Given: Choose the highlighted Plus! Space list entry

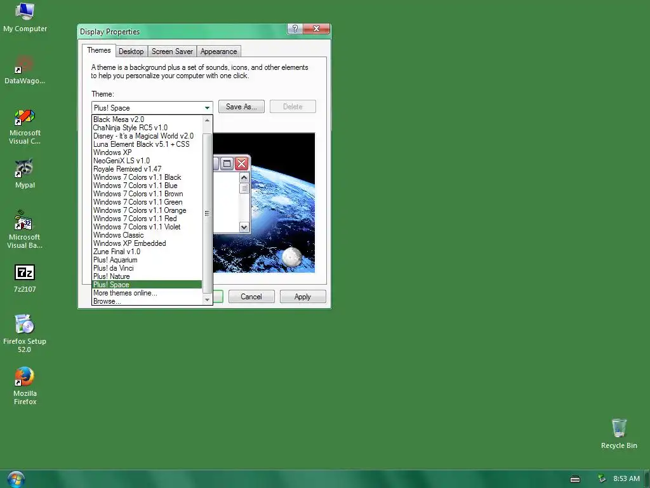Looking at the screenshot, I should [x=147, y=285].
